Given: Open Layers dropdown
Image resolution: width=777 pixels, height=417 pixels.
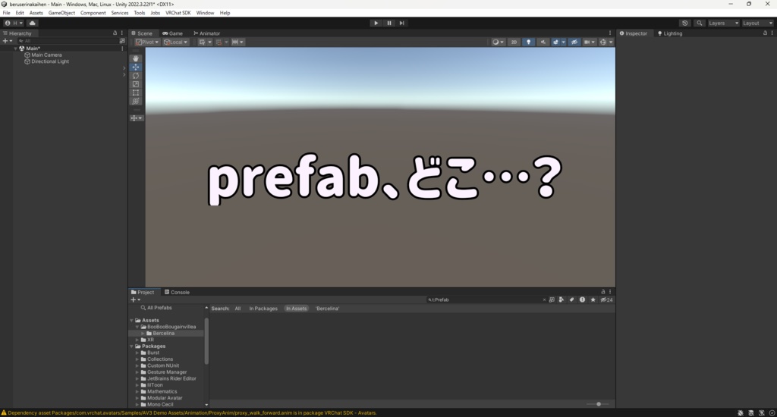Looking at the screenshot, I should click(723, 23).
